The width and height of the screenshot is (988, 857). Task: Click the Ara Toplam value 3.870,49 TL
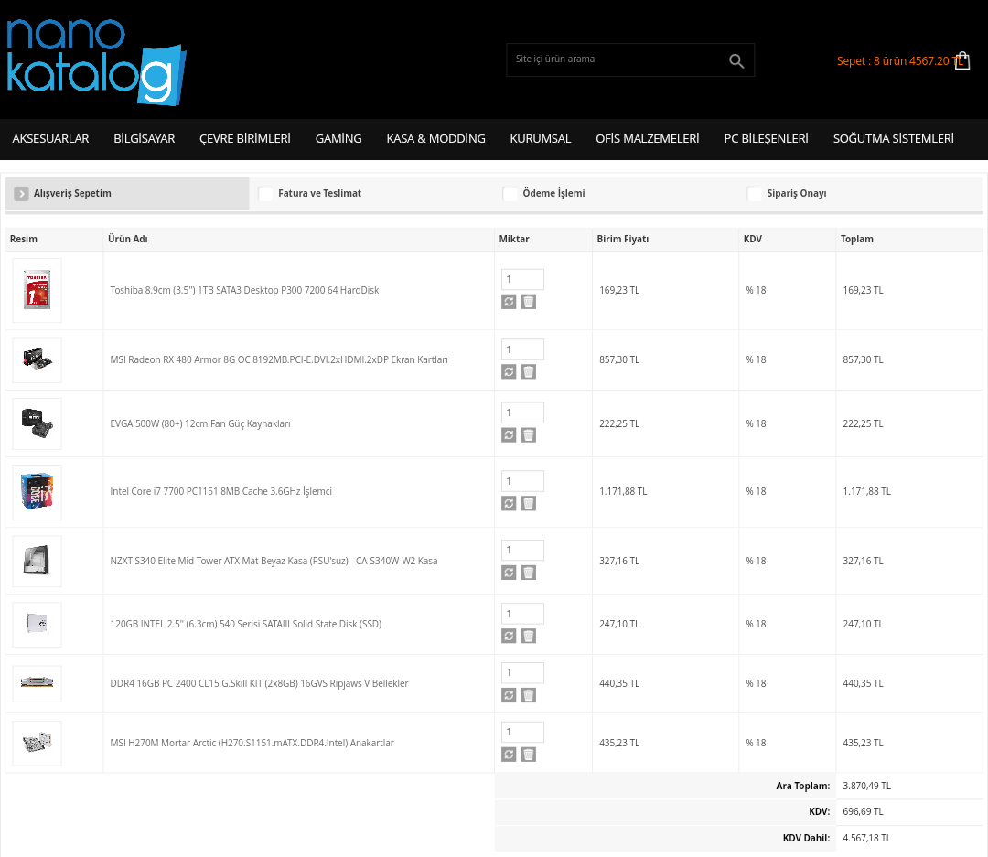point(866,786)
